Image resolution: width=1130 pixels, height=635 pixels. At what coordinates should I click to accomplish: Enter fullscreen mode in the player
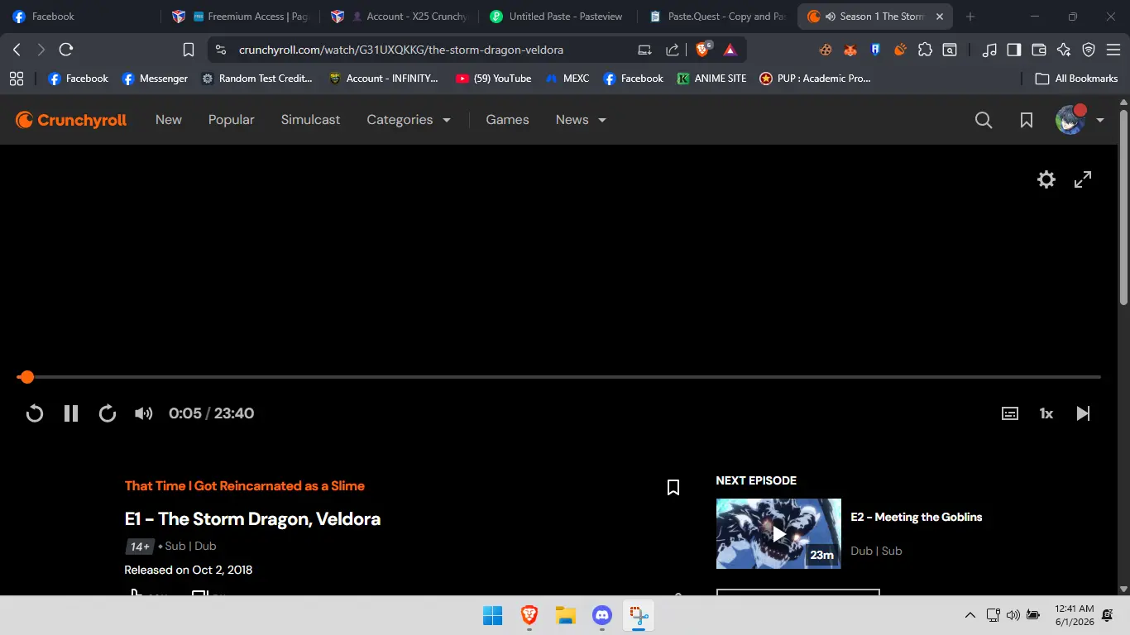[x=1083, y=179]
